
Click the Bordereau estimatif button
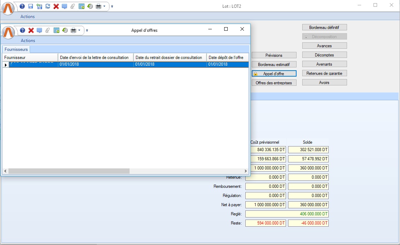[x=274, y=64]
